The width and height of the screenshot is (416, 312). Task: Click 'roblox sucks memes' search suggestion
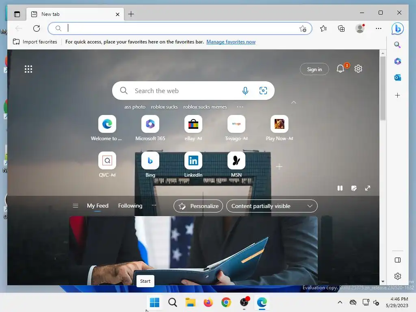pyautogui.click(x=205, y=107)
